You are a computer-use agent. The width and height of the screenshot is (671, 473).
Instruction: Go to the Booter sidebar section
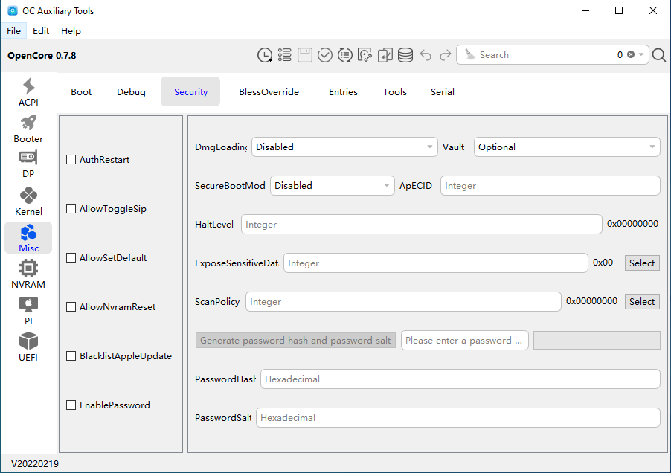click(x=28, y=129)
